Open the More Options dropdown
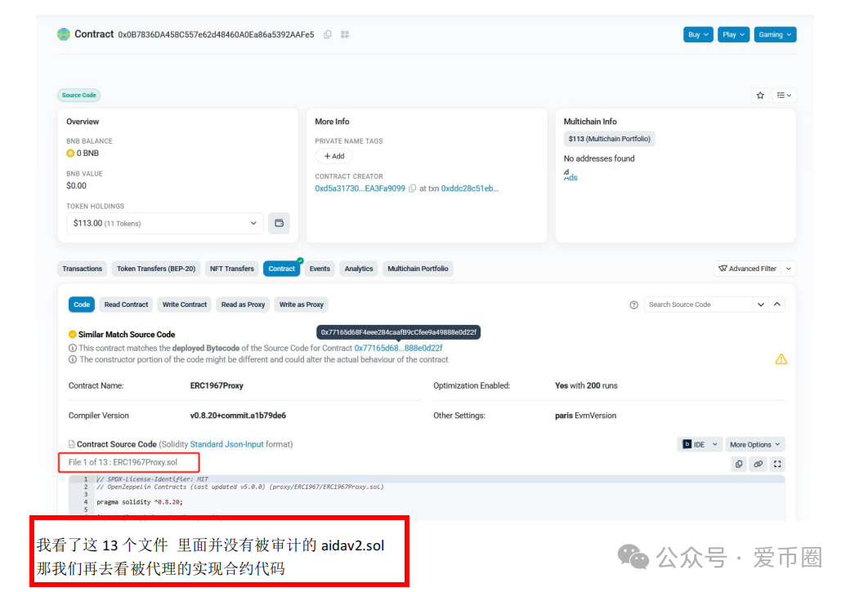 (x=754, y=445)
